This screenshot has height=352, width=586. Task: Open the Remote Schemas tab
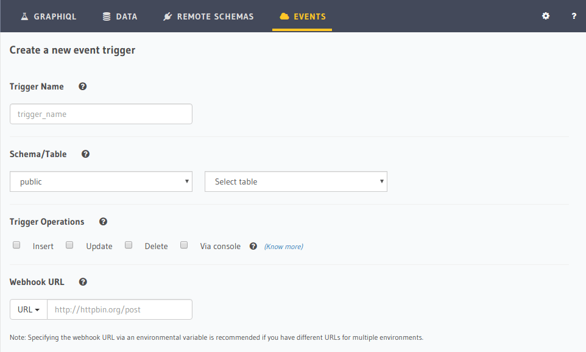[208, 16]
